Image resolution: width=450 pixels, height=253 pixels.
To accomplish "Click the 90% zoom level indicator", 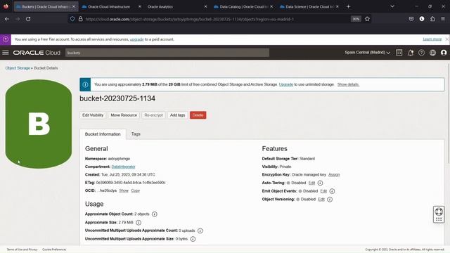I will (356, 19).
